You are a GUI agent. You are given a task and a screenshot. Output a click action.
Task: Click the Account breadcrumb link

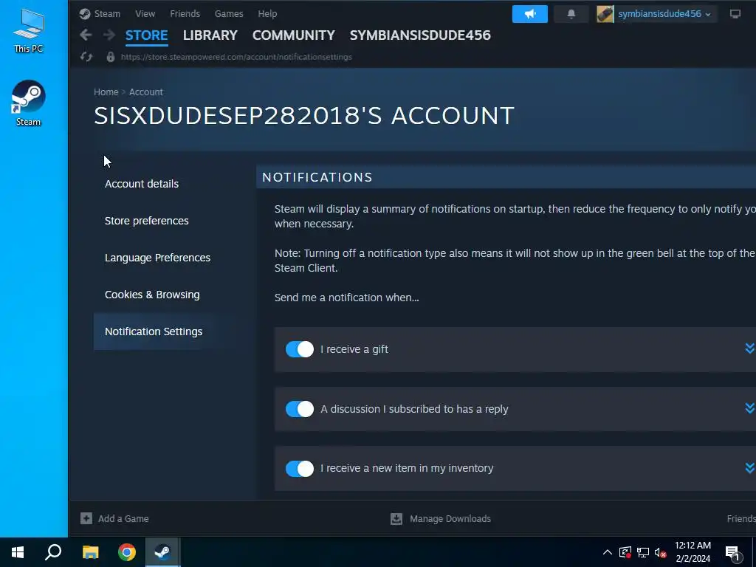tap(146, 92)
